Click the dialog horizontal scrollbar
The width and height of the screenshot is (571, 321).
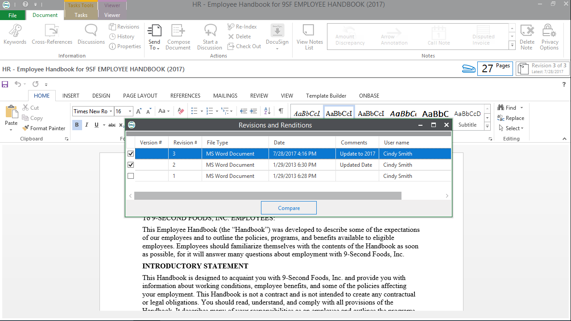tap(268, 196)
